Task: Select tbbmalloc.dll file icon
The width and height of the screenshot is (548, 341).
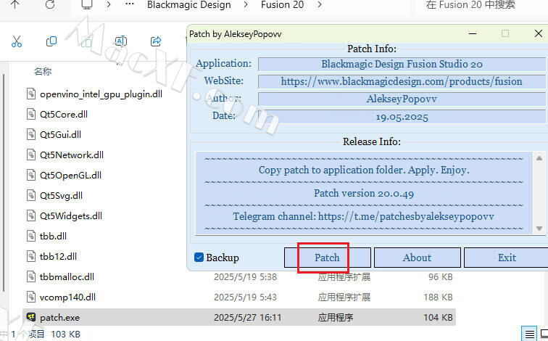Action: 31,276
